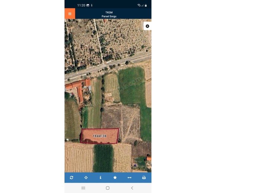258x193 pixels.
Task: Tap the battery status icon
Action: [146, 5]
